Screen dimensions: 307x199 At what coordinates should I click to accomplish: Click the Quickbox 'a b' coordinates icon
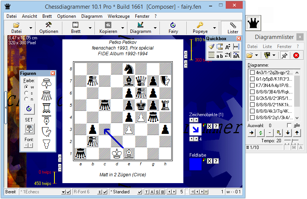(220, 56)
